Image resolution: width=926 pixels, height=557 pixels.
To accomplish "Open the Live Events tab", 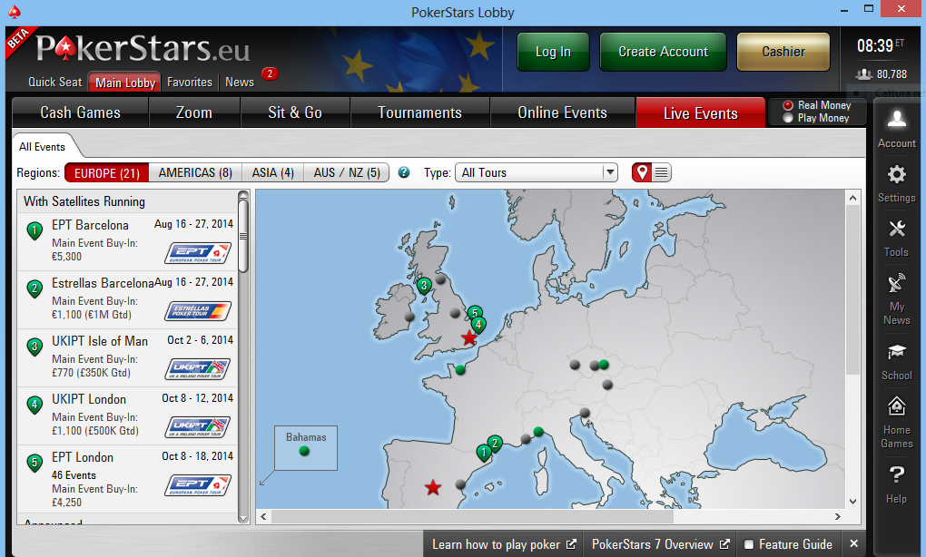I will pyautogui.click(x=701, y=112).
